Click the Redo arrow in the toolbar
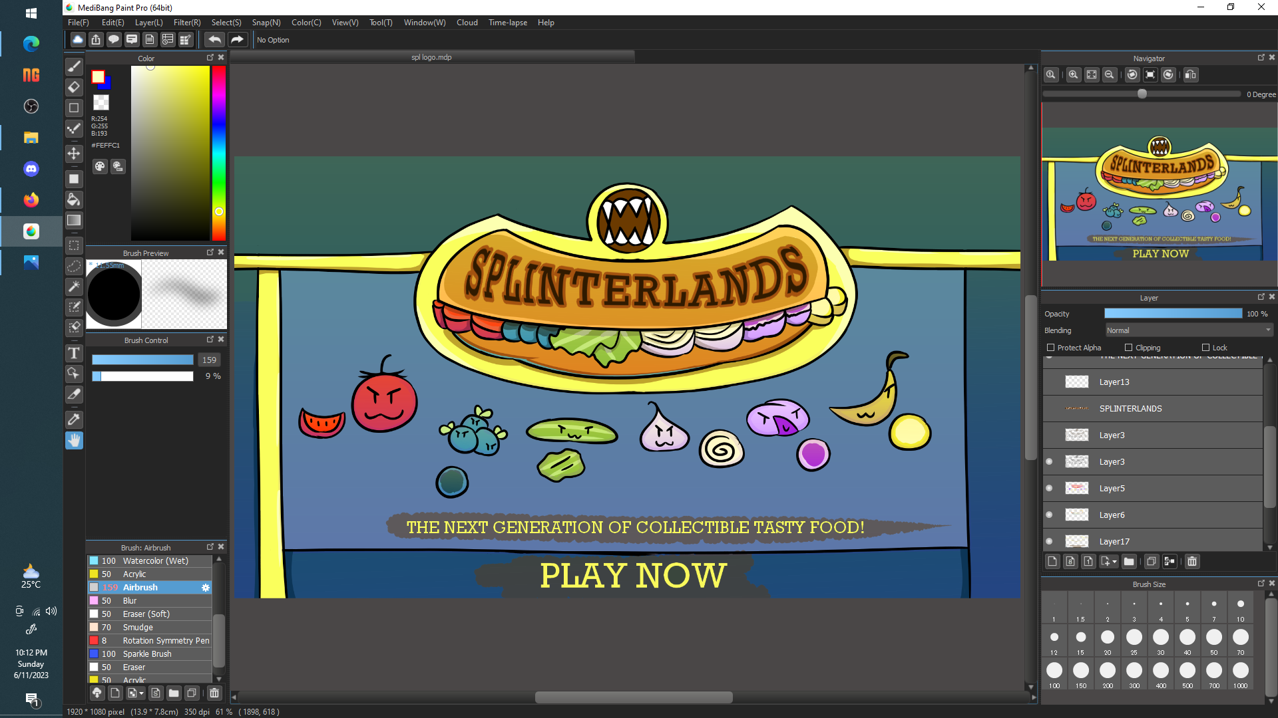 (x=237, y=40)
